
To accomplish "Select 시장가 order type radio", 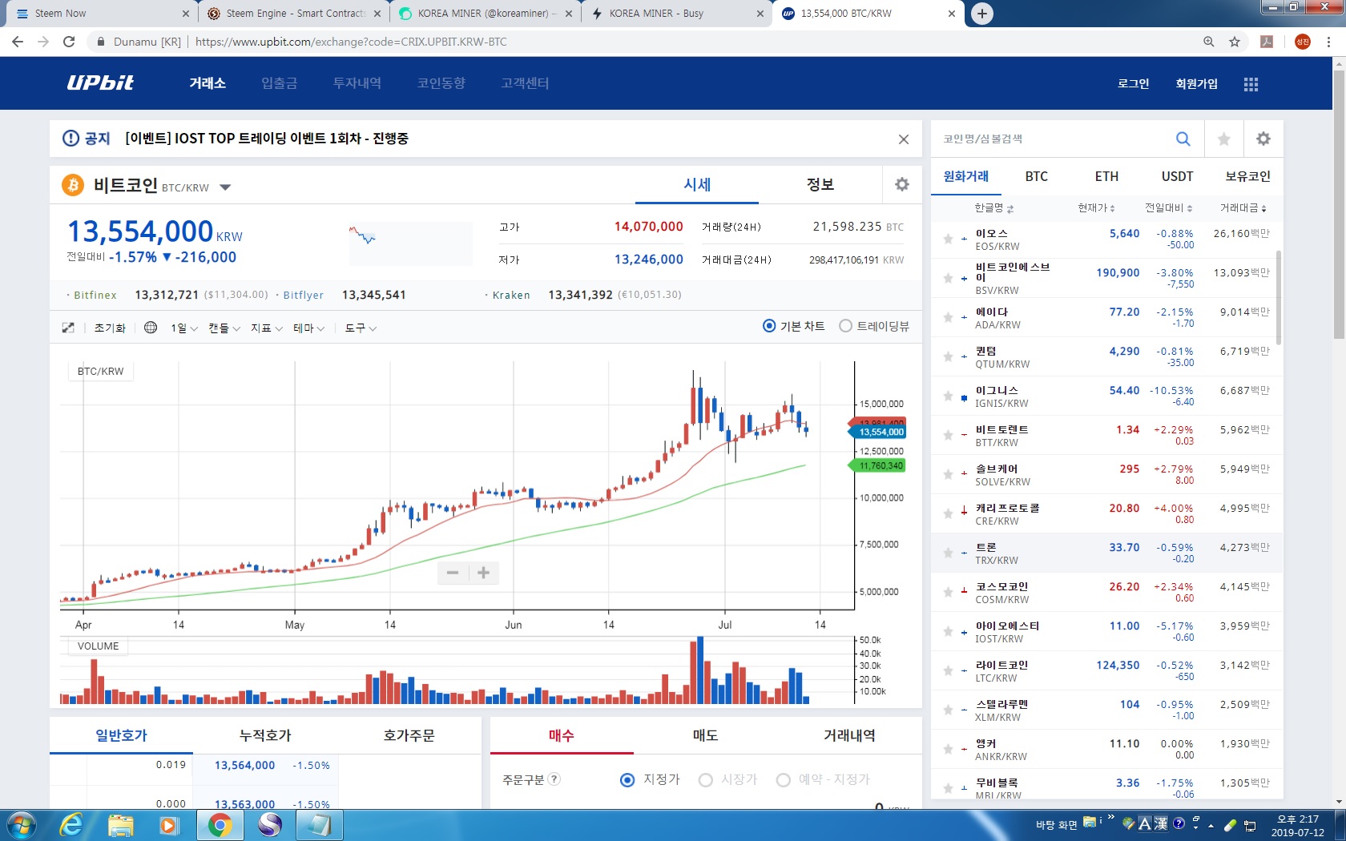I will [x=705, y=780].
